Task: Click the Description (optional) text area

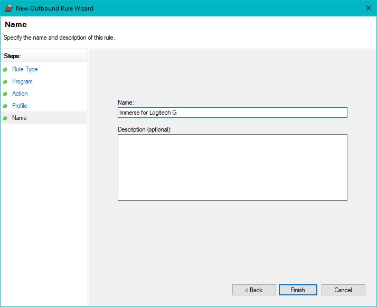Action: click(x=232, y=168)
